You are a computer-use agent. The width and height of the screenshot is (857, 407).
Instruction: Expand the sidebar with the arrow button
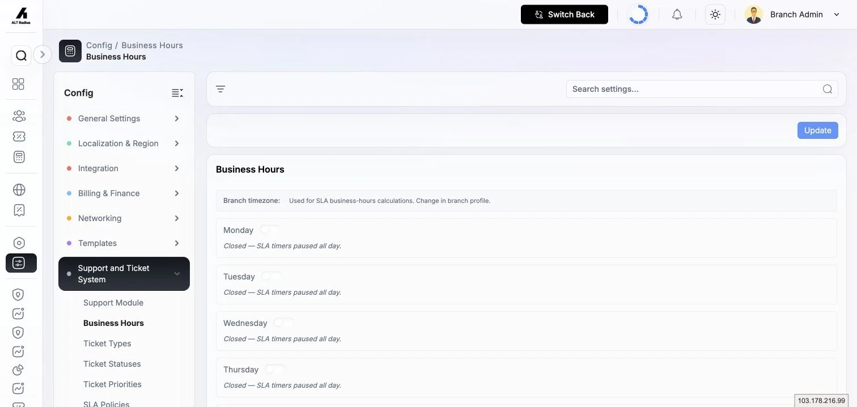(43, 54)
